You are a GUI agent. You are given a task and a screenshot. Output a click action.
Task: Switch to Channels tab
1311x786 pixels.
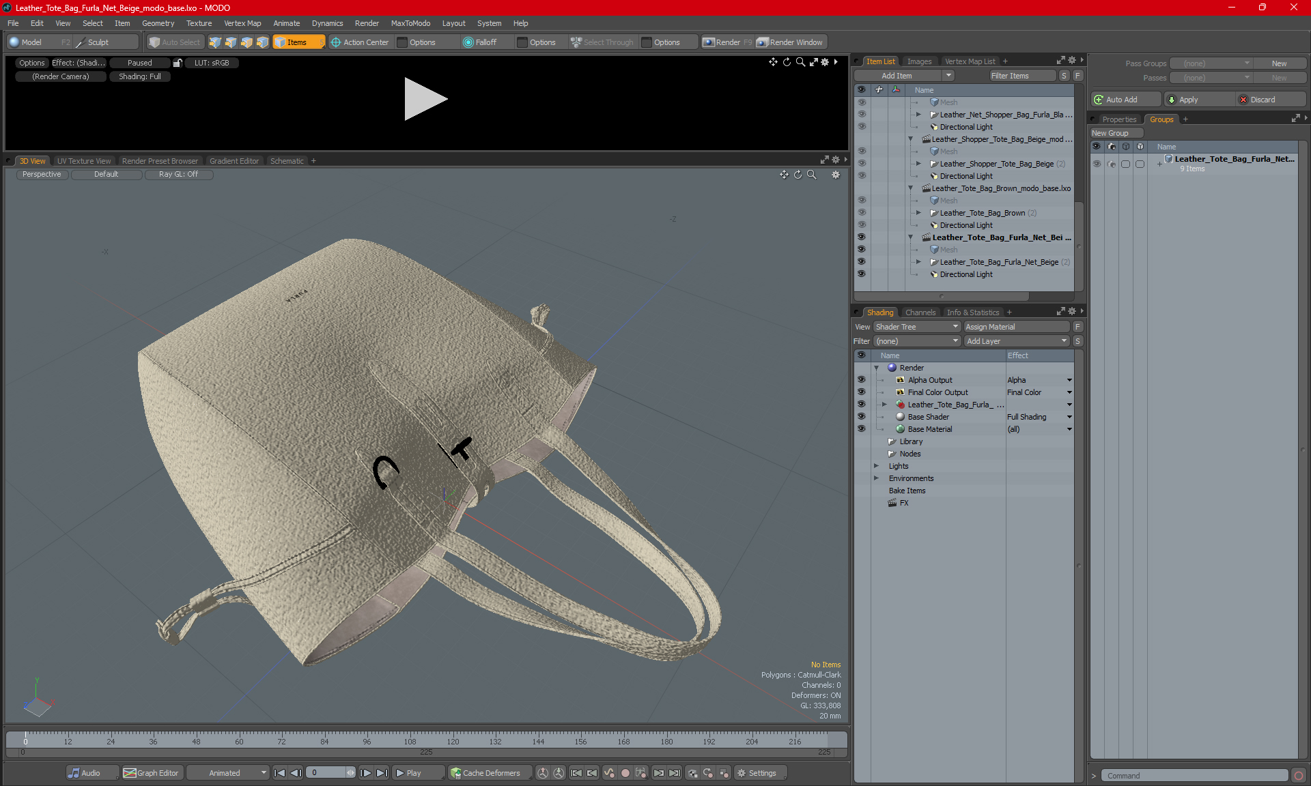pos(920,312)
